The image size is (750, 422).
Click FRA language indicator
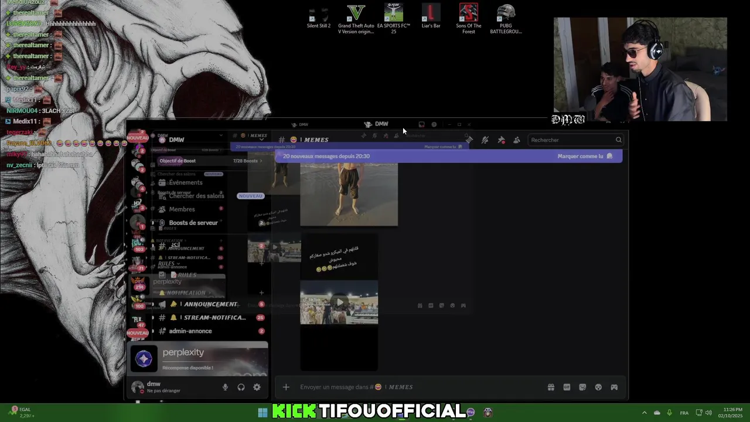click(684, 413)
